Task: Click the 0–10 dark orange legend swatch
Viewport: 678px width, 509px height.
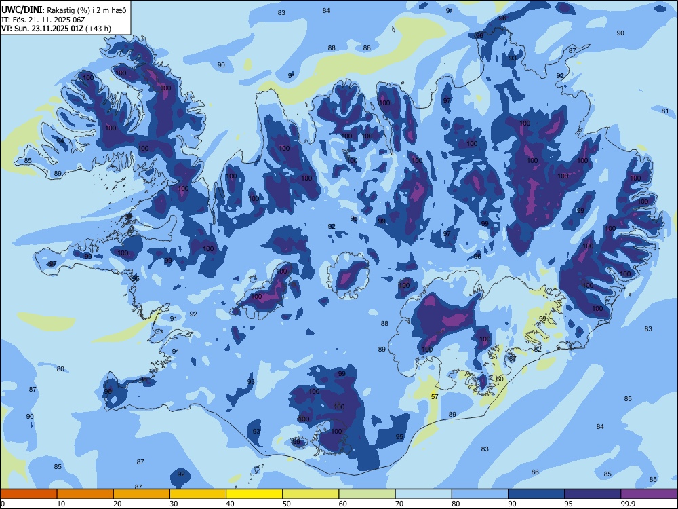Action: click(x=28, y=494)
